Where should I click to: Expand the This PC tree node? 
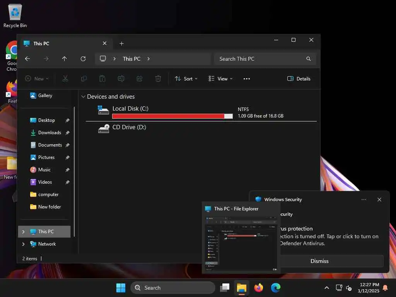pos(23,232)
